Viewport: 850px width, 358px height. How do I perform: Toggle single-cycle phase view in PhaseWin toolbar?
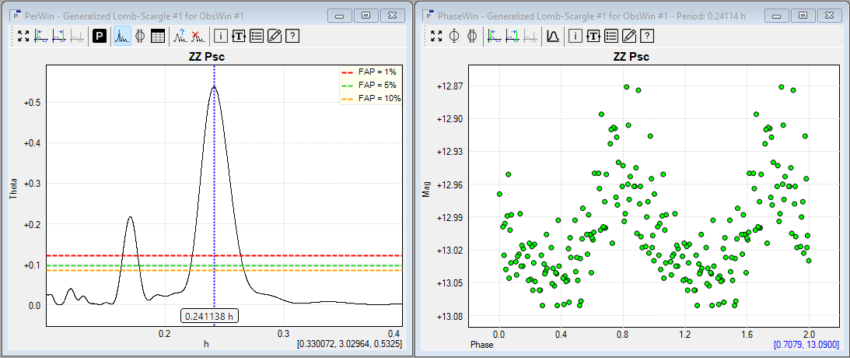click(x=454, y=36)
